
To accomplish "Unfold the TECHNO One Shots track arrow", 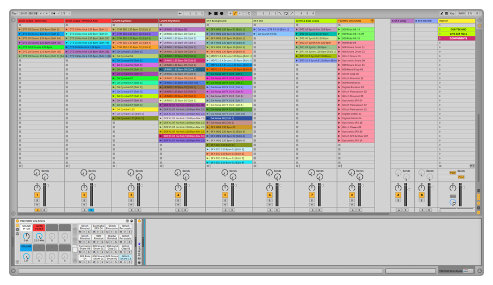I will [372, 21].
